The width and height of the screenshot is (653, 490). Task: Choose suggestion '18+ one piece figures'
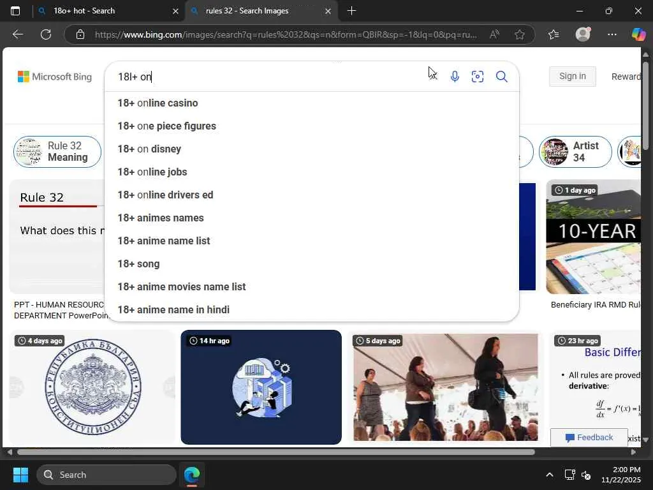coord(311,126)
